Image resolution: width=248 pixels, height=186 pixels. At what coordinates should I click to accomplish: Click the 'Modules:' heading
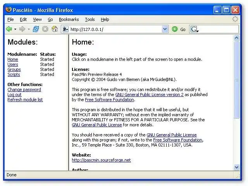click(22, 42)
